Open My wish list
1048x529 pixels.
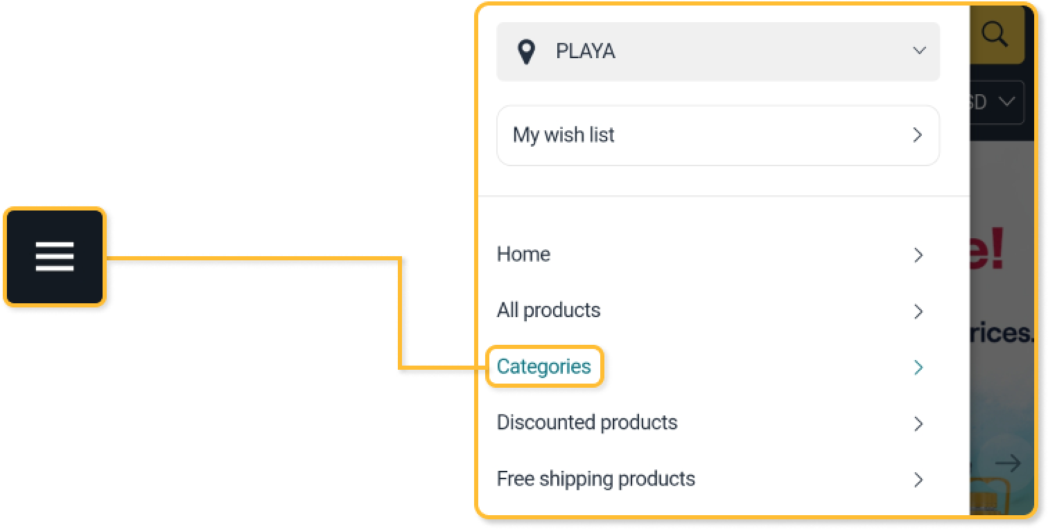coord(564,135)
